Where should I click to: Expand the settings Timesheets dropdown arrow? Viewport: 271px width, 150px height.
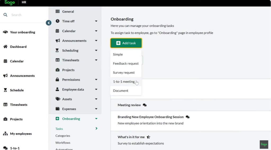[96, 60]
